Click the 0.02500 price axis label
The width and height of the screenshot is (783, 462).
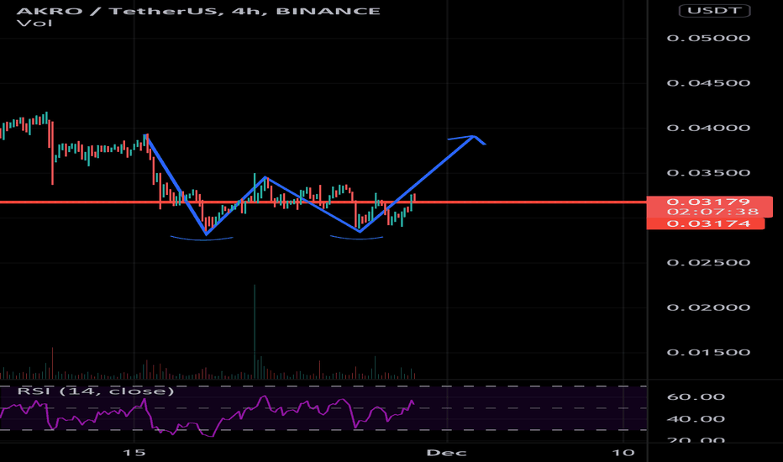(x=708, y=263)
